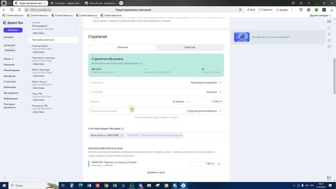
Task: Collapse the left sidebar arrow
Action: pyautogui.click(x=5, y=178)
